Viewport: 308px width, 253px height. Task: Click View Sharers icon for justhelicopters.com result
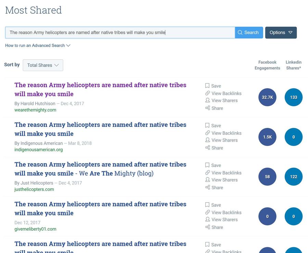pos(207,180)
